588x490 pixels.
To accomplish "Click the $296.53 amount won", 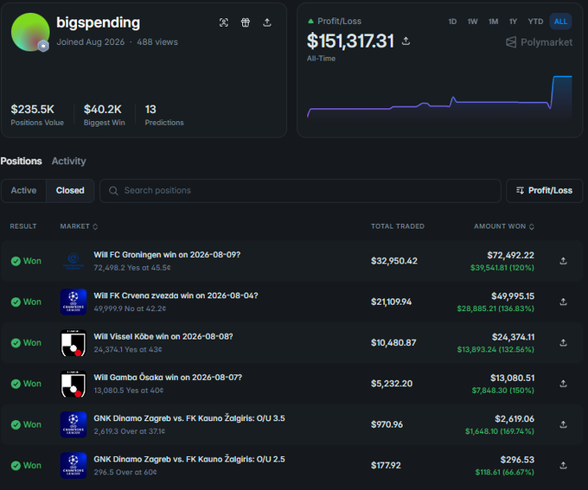I will 517,460.
